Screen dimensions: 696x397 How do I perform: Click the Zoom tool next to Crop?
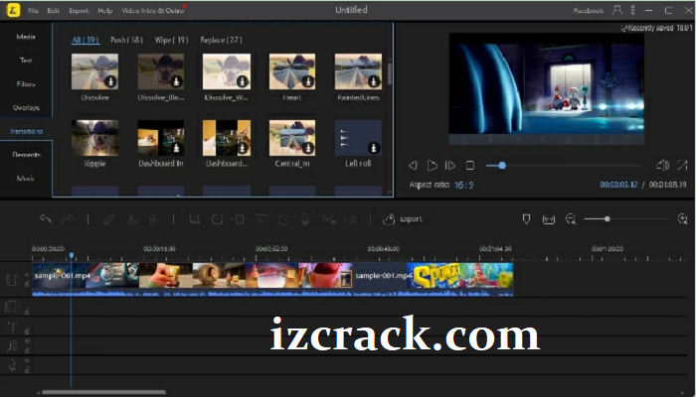point(217,219)
